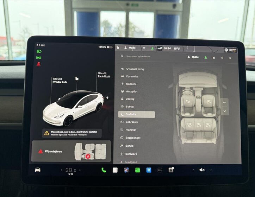Tap the charge port lightning icon

tap(107, 97)
